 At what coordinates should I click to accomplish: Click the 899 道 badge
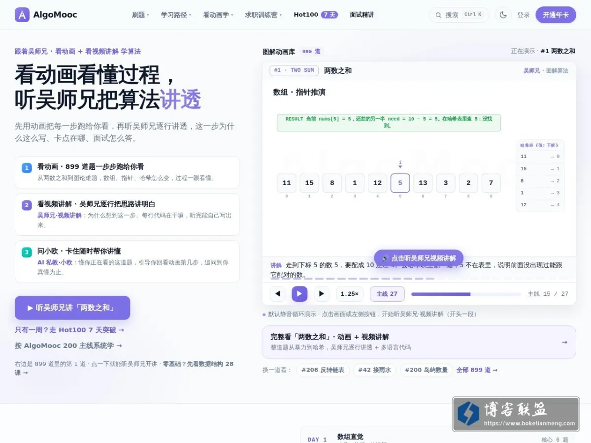tap(311, 51)
